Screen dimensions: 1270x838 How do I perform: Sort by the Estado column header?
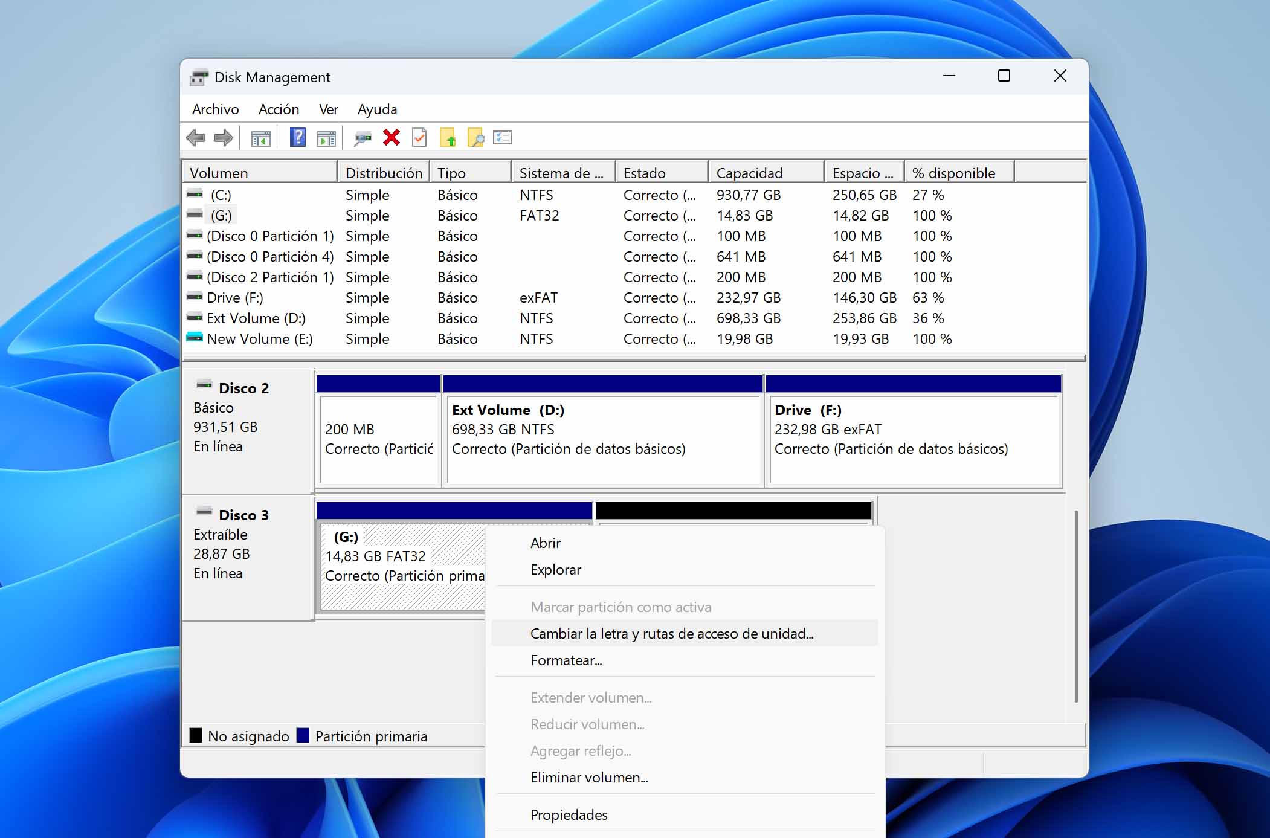[x=662, y=173]
